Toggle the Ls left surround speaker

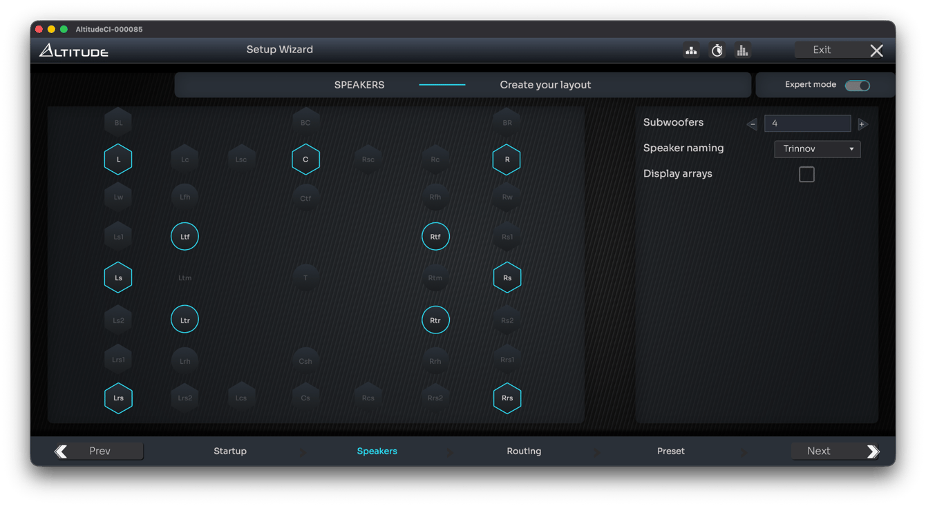click(118, 278)
